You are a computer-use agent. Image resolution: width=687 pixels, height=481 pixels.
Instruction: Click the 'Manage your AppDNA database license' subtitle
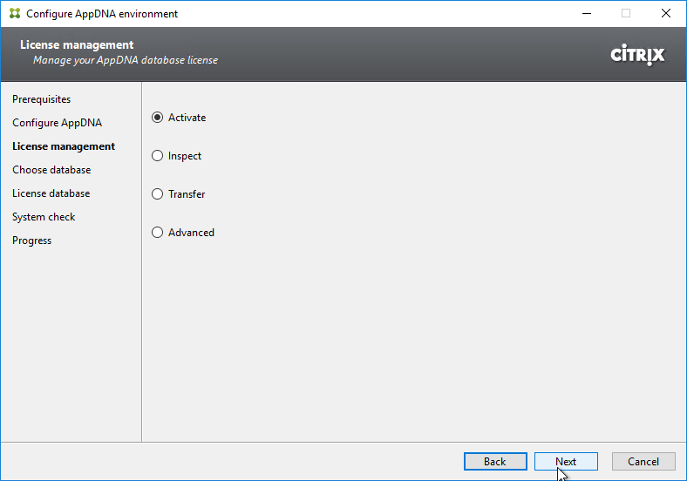pyautogui.click(x=126, y=60)
